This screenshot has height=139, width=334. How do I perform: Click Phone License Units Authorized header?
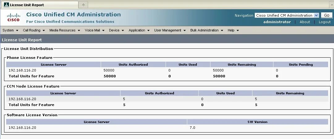click(x=133, y=65)
